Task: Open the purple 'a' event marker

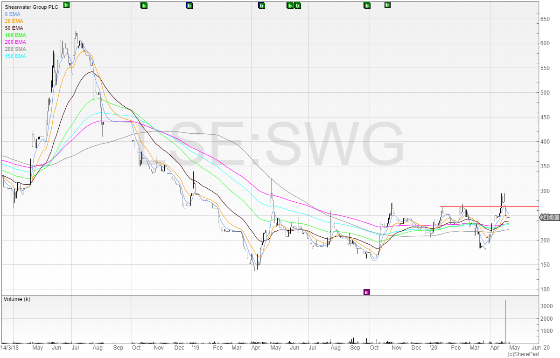Action: click(x=366, y=292)
